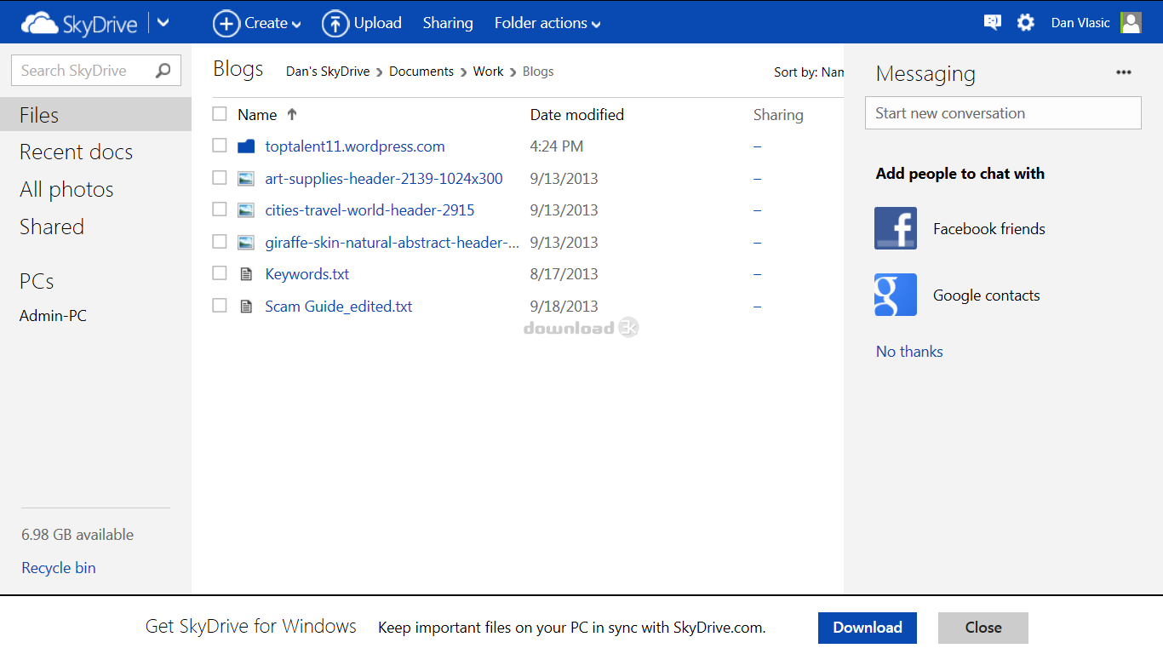Check the Scam Guide_edited.txt checkbox
Image resolution: width=1163 pixels, height=654 pixels.
(x=220, y=306)
